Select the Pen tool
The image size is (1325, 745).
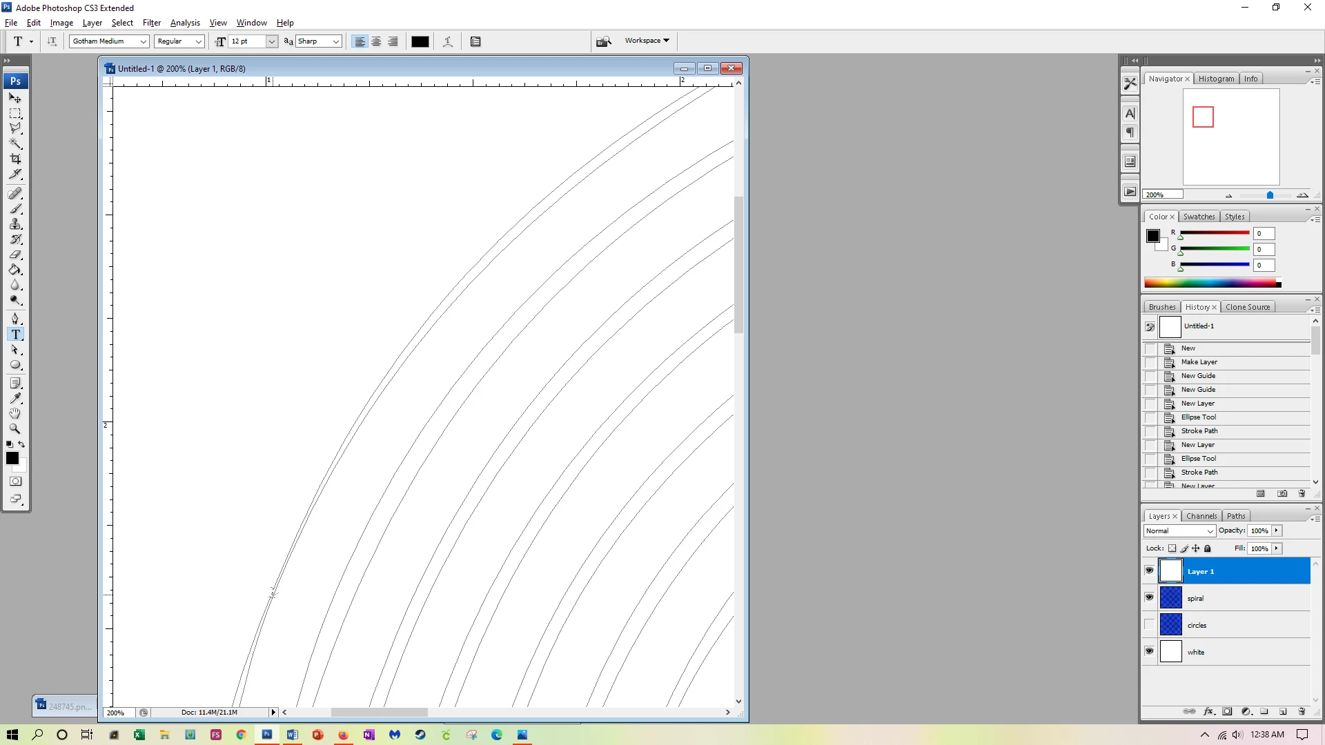click(x=15, y=319)
